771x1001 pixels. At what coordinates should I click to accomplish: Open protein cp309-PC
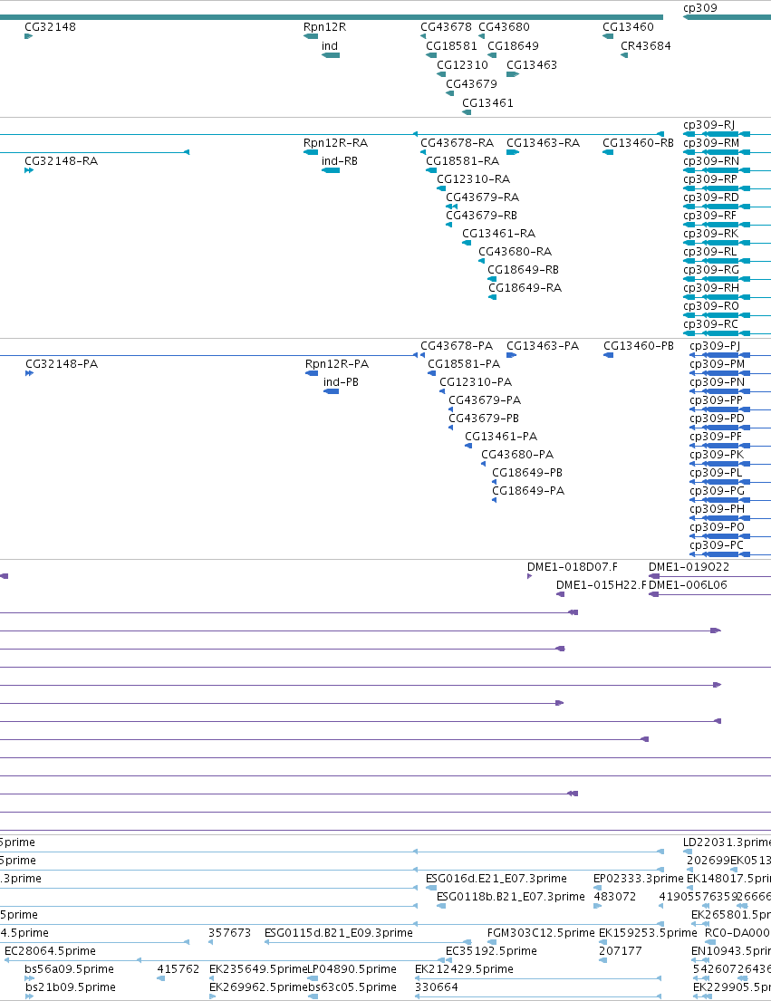tap(716, 545)
